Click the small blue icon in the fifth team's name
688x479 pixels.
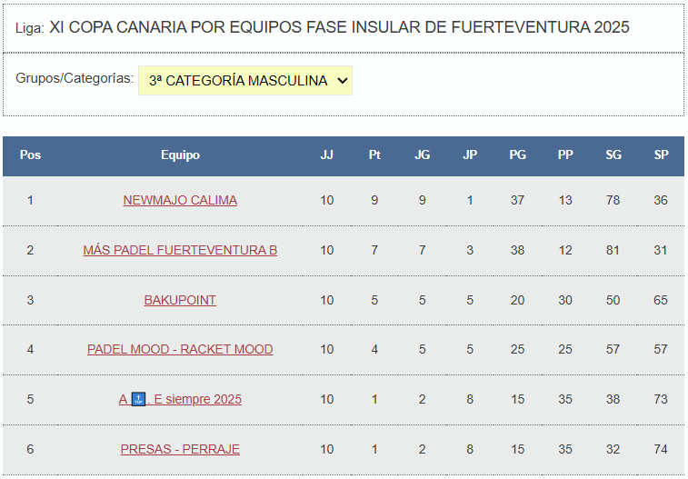click(x=138, y=399)
